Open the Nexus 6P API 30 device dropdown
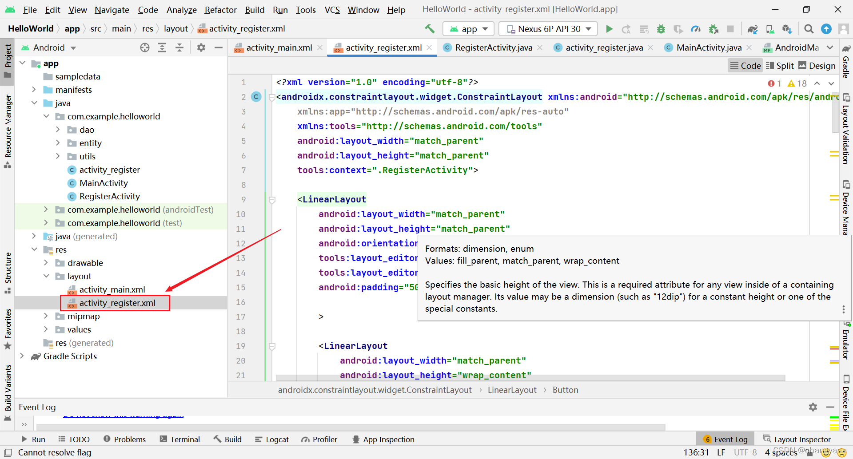The height and width of the screenshot is (459, 853). (548, 29)
